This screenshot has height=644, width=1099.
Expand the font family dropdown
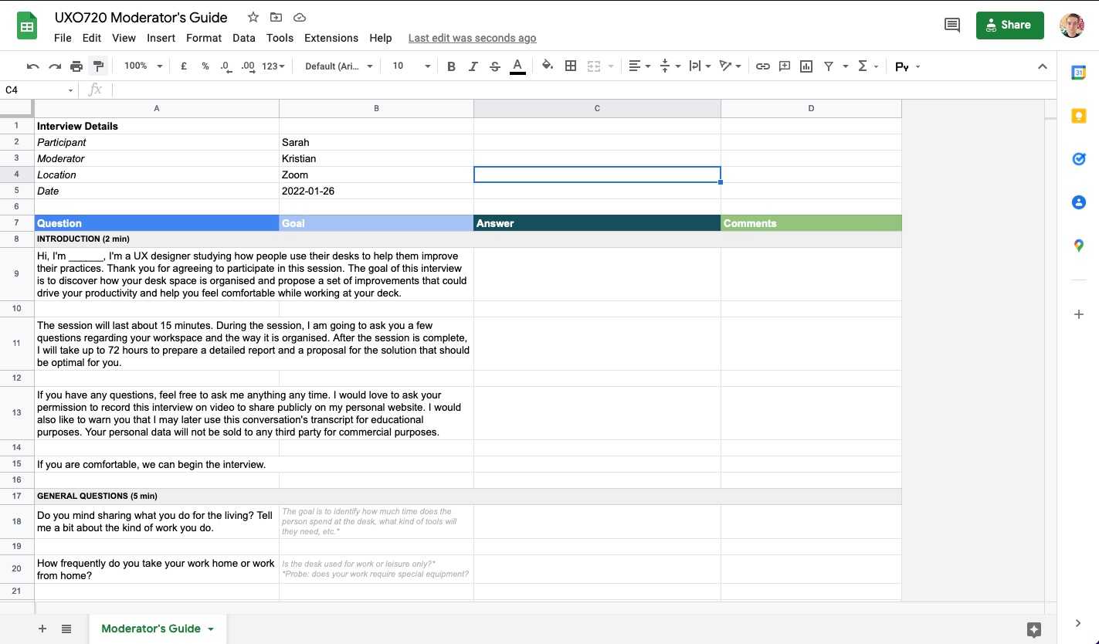click(338, 66)
